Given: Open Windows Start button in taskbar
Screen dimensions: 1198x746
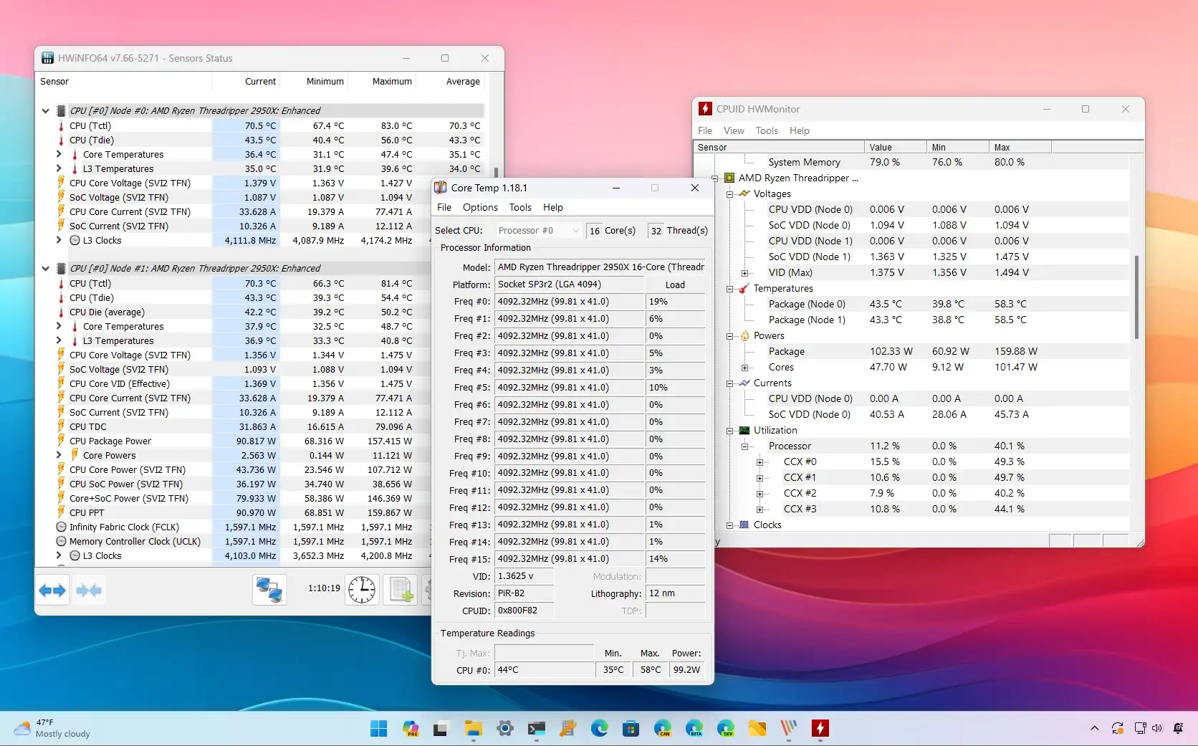Looking at the screenshot, I should pos(378,729).
